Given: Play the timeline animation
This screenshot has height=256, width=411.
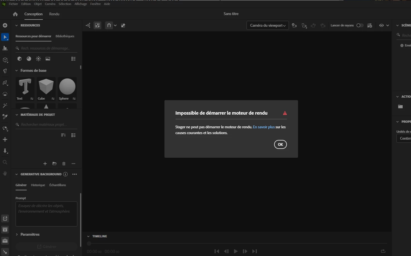Looking at the screenshot, I should coord(236,251).
